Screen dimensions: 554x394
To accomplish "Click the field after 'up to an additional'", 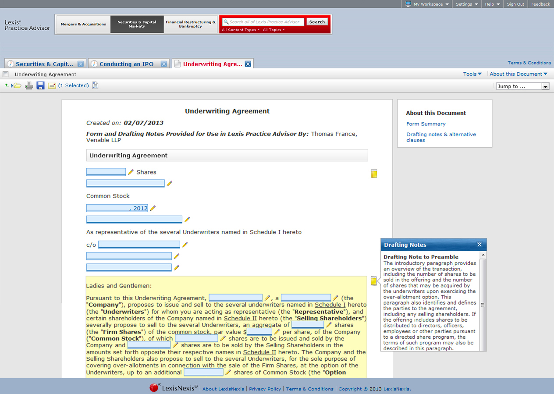I will [203, 372].
